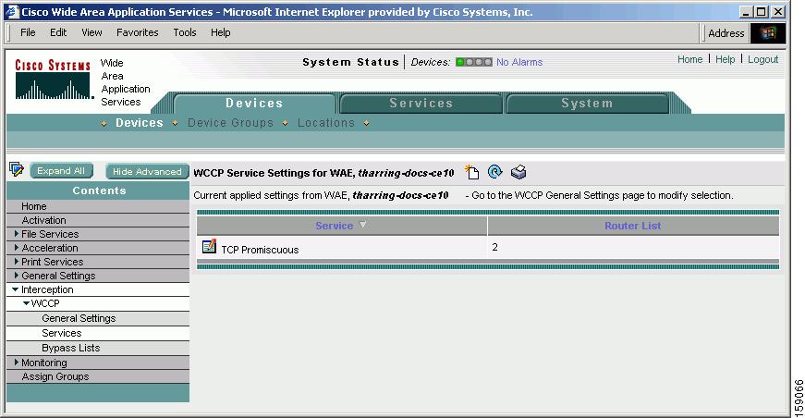Click the Refresh icon beside the page title

(494, 171)
